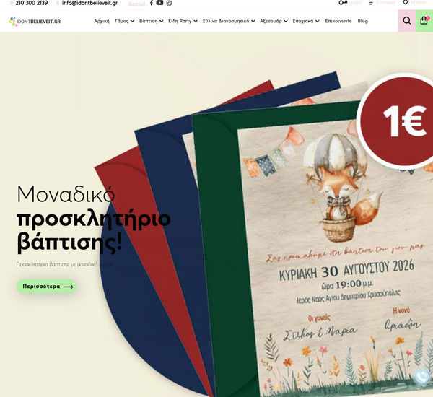Click the Μοναδικό προσκλητήριο βάπτισης heading
Screen dimensions: 433x397
(93, 218)
